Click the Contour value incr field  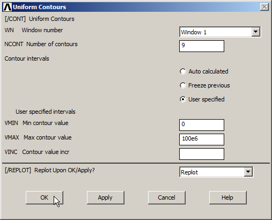[x=202, y=154]
